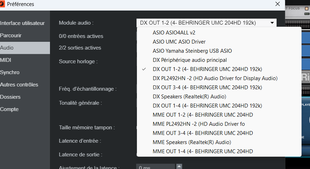
Task: Open Parcourir preferences section
Action: tap(25, 35)
